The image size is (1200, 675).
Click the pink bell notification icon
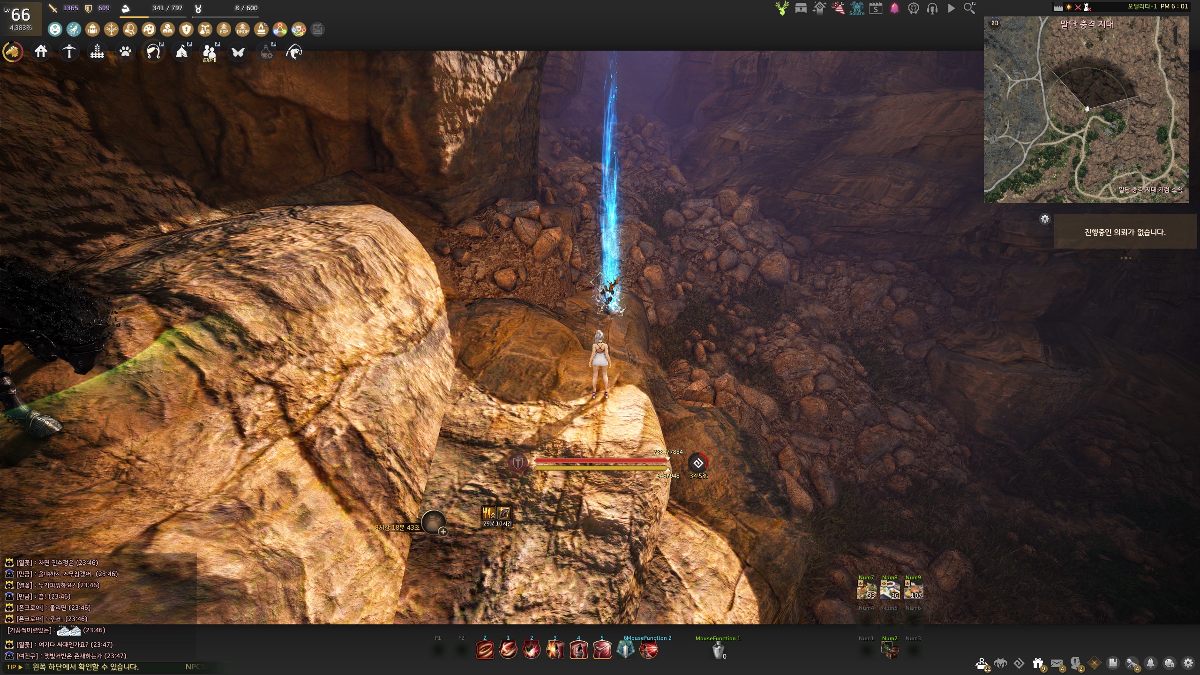click(895, 8)
